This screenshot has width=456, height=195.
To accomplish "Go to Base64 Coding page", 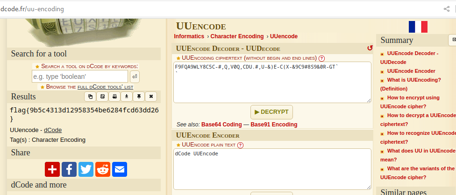I will click(x=221, y=125).
